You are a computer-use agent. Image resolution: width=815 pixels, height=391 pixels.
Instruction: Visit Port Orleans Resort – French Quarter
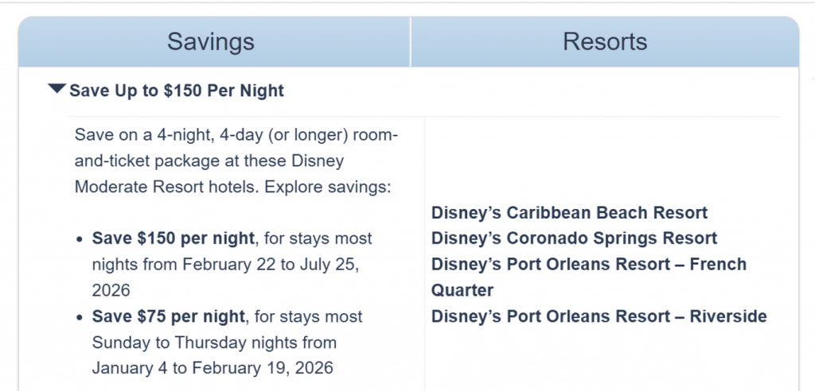[588, 265]
